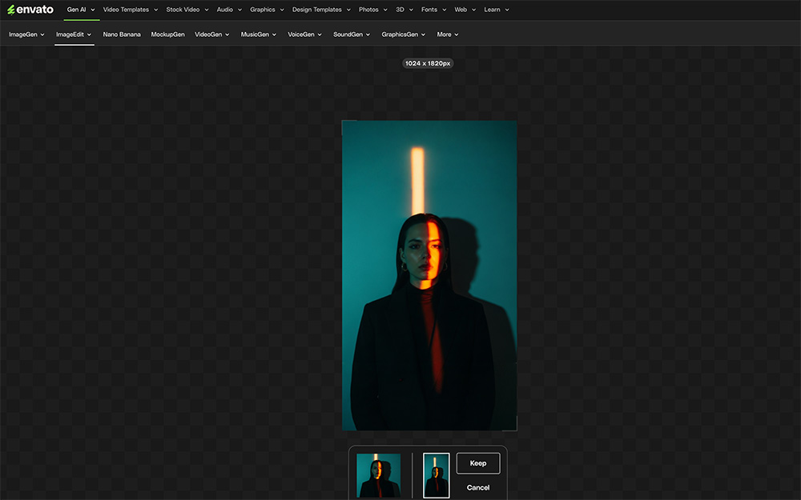
Task: Open the MockupGen tool
Action: pos(167,34)
